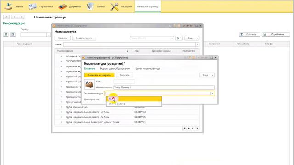Click the Найти input field
This screenshot has width=294, height=165.
(x=130, y=44)
